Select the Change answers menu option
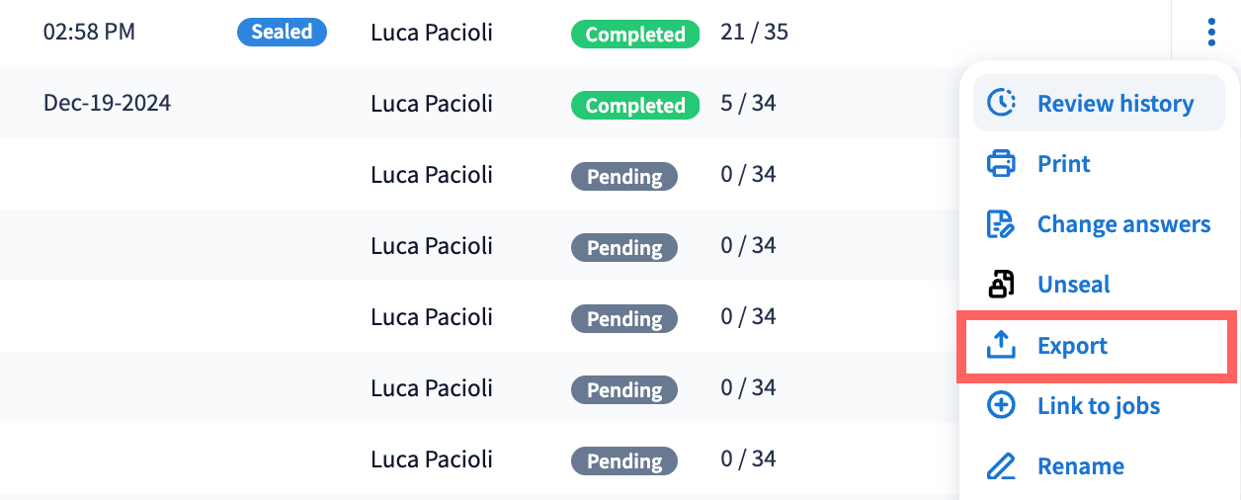Screen dimensions: 1241x500 tap(1123, 224)
